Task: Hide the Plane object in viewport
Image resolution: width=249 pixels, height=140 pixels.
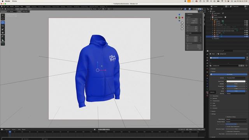Action: point(245,37)
